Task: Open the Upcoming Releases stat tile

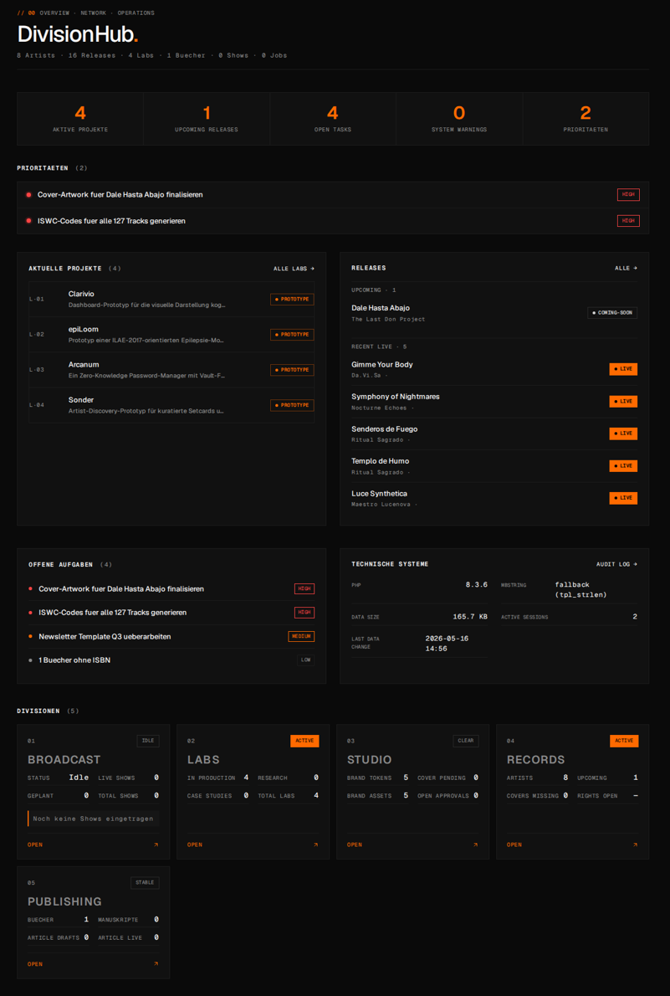Action: pos(207,119)
